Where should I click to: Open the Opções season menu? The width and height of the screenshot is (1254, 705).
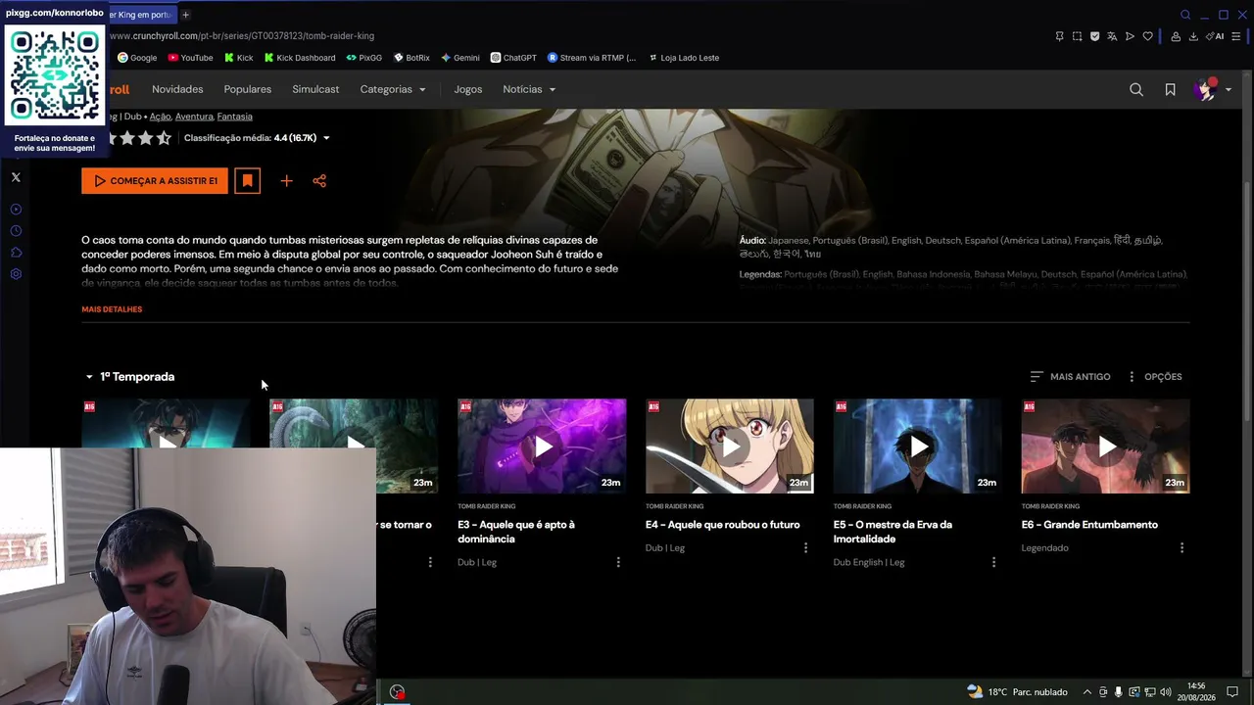[x=1154, y=377]
